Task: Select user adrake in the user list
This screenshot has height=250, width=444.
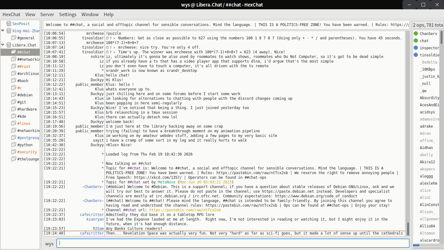Action: [426, 126]
